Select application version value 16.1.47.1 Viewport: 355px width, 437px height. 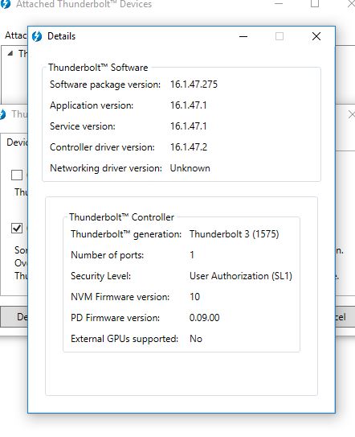coord(189,105)
